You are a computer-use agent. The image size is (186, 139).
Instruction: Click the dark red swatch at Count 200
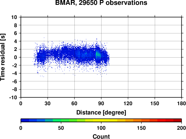tap(177, 120)
